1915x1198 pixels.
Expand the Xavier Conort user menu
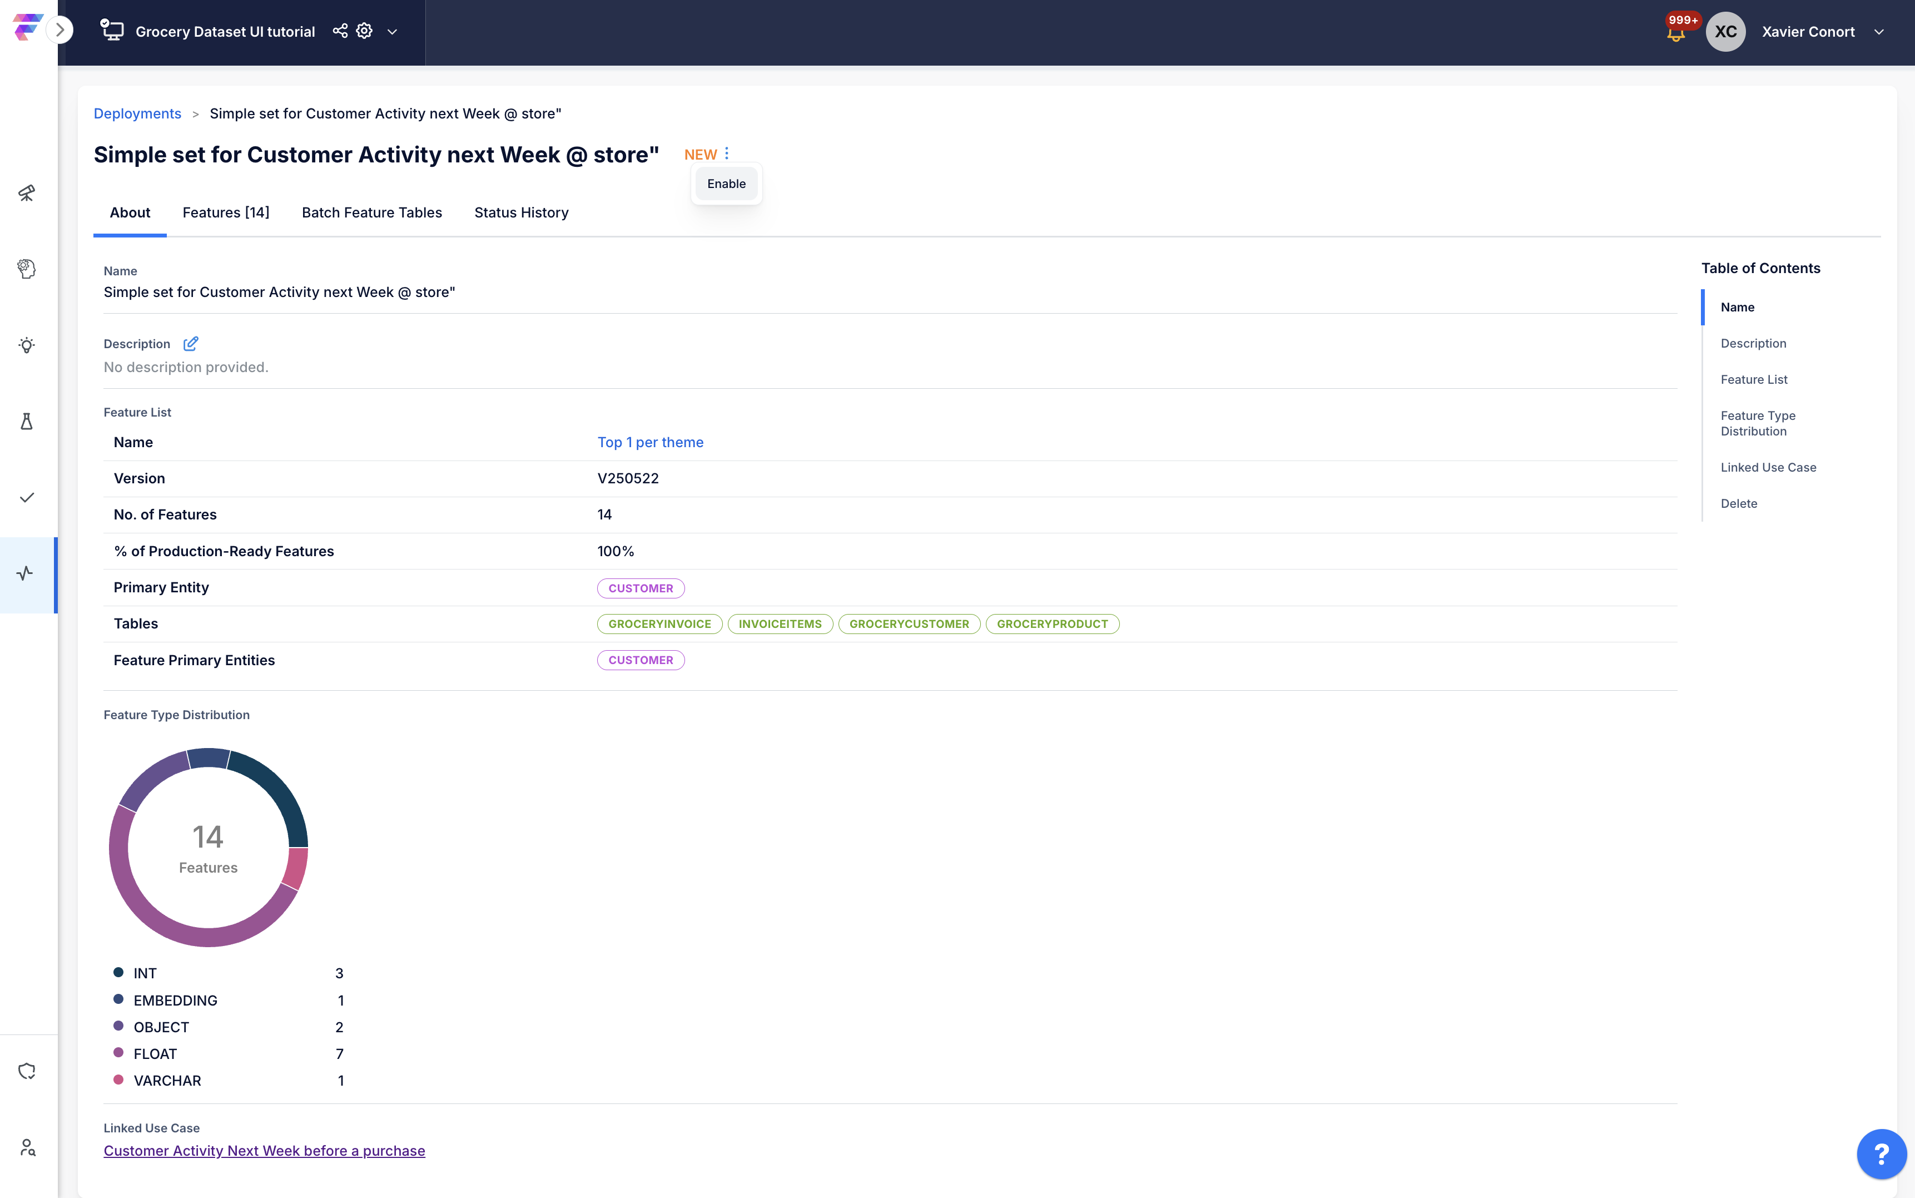pos(1878,32)
